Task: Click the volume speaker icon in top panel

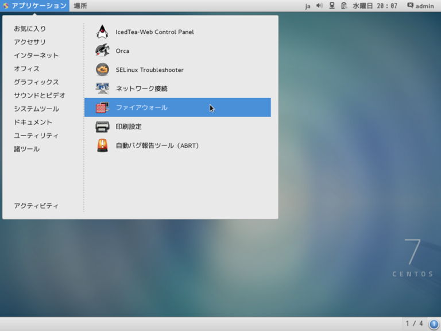Action: click(x=319, y=6)
